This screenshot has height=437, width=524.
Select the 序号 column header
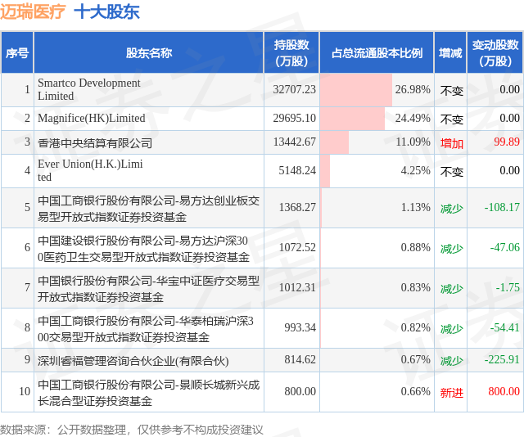[x=17, y=53]
